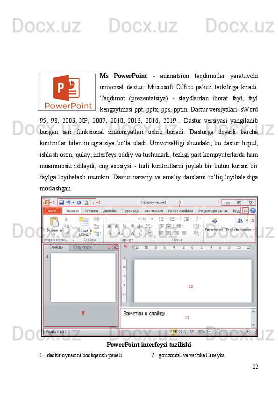Expand the Шрифт group dialog launcher
This screenshot has width=278, height=393.
tap(152, 240)
